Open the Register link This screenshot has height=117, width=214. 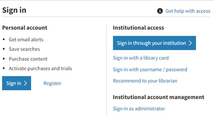point(52,83)
